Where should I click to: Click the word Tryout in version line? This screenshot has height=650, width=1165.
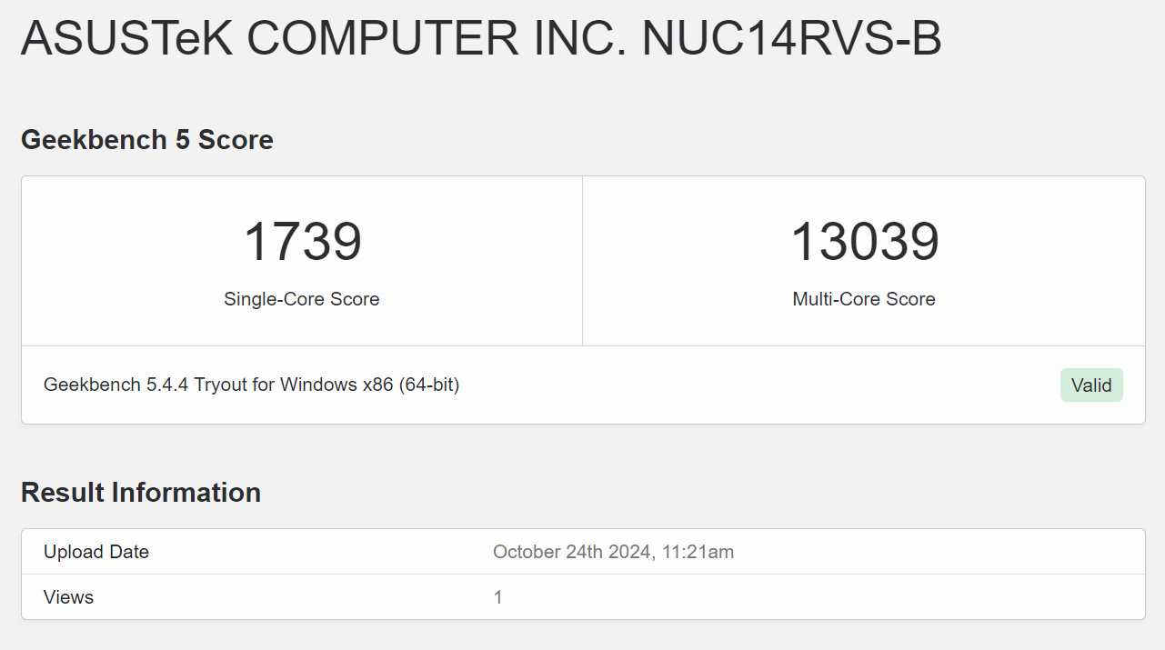(221, 385)
